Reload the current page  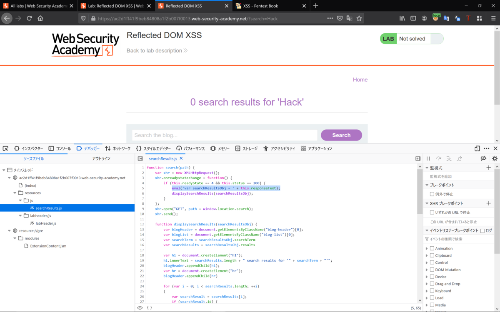[x=29, y=18]
